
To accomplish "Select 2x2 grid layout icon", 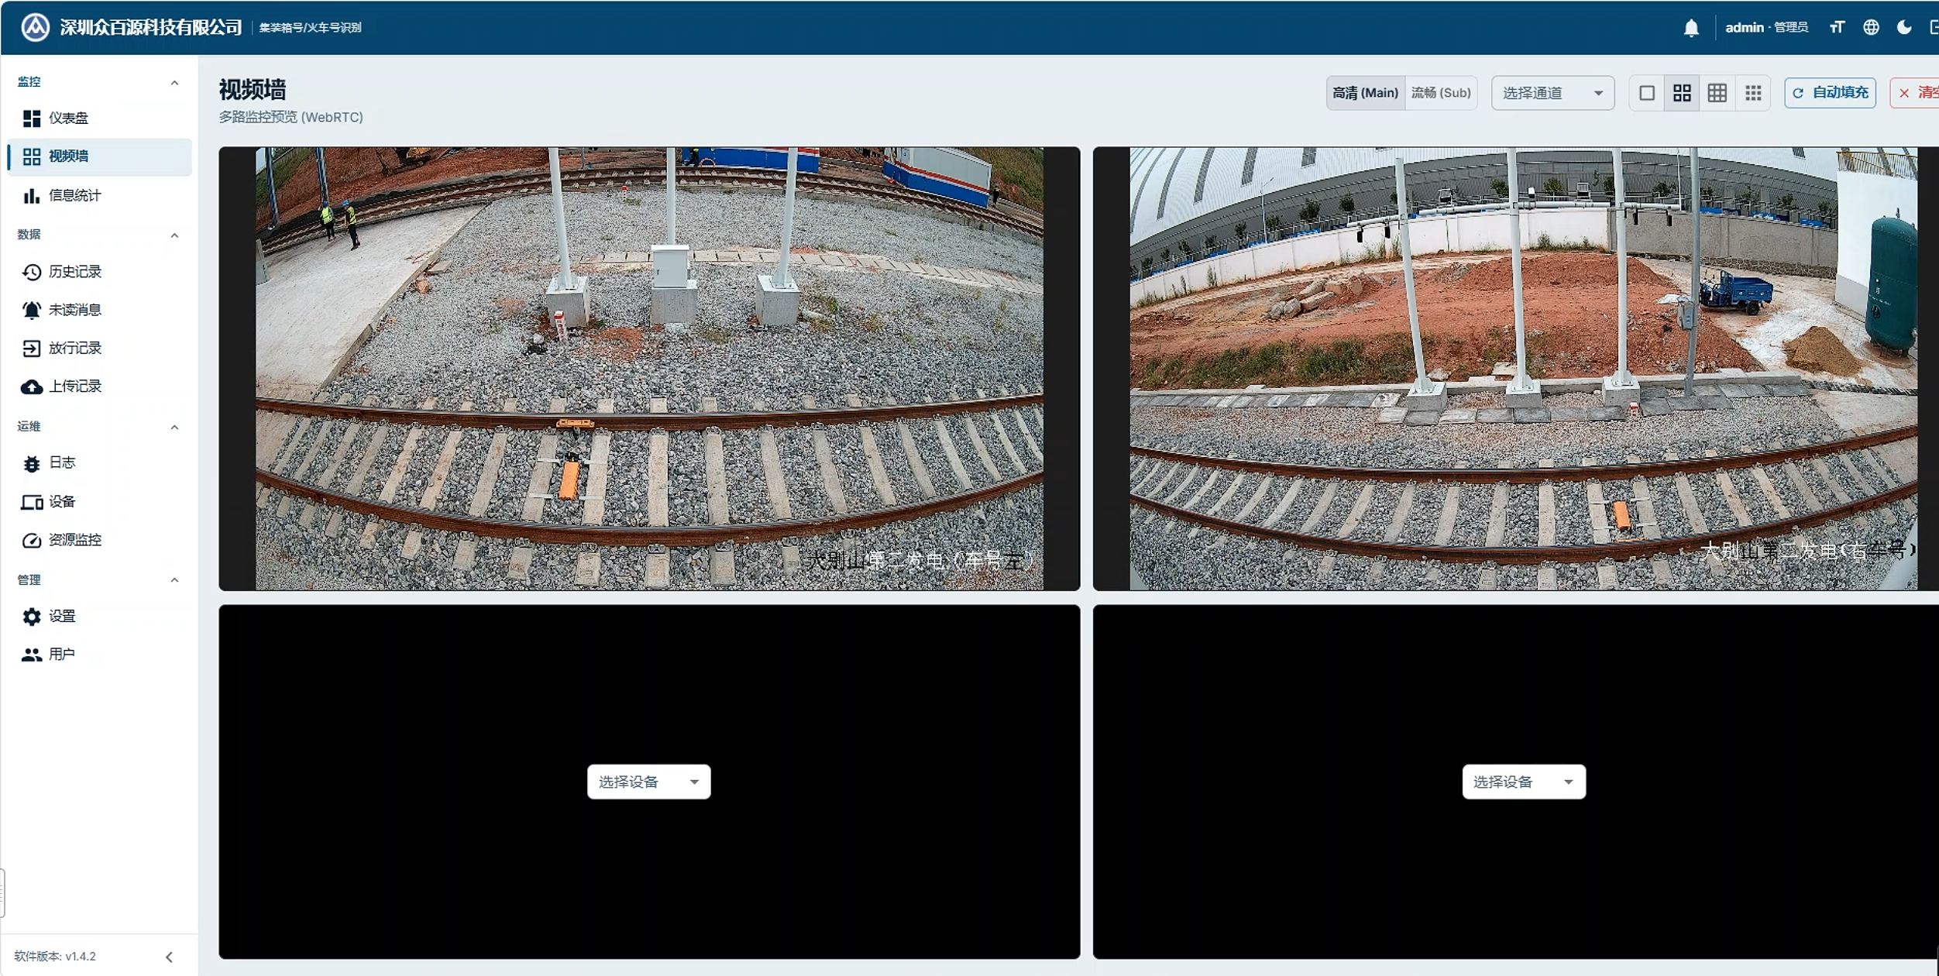I will [x=1682, y=93].
